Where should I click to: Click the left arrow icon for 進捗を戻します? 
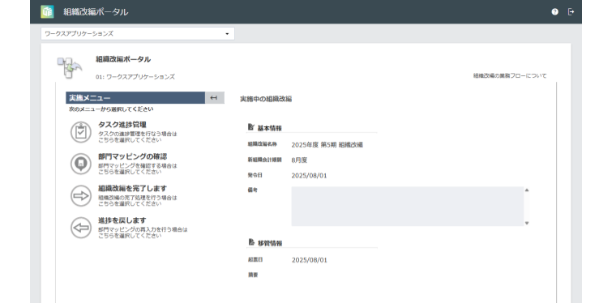click(81, 228)
